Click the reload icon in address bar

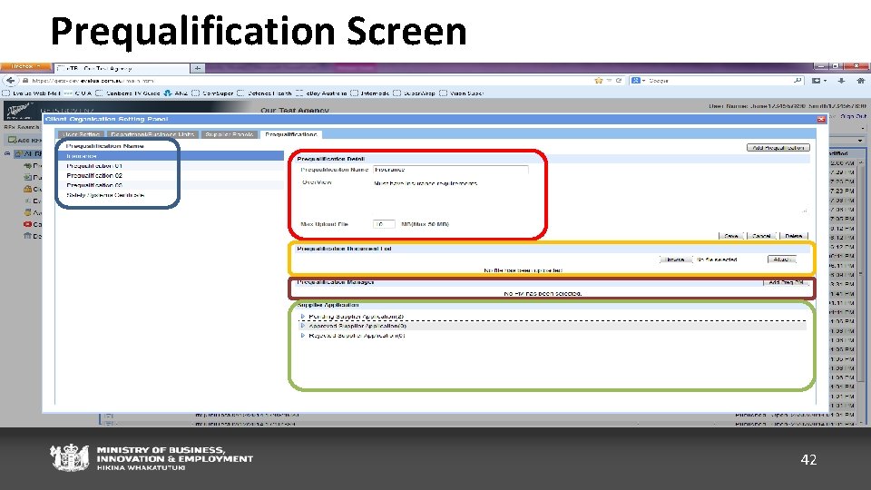tap(618, 81)
